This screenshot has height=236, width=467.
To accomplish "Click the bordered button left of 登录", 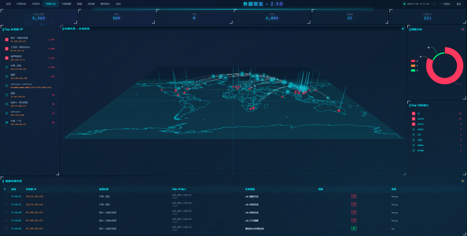I will [x=446, y=4].
